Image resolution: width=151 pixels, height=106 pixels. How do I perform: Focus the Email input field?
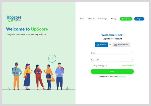[x=112, y=53]
